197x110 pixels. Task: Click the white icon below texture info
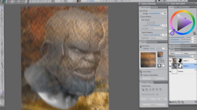click(x=163, y=66)
